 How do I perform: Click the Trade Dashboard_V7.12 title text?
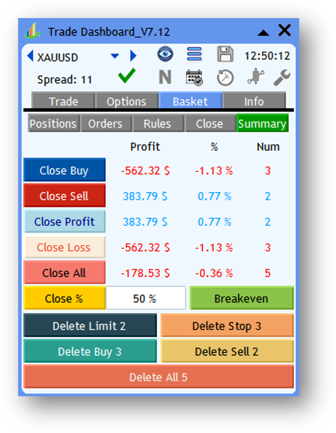pyautogui.click(x=109, y=32)
